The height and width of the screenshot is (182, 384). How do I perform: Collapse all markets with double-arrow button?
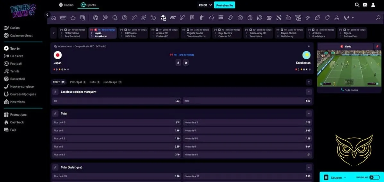click(309, 82)
